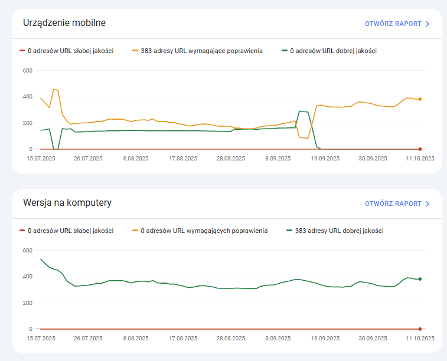Click the 6.08.2025 date label on desktop chart
Viewport: 447px width, 361px height.
pos(136,339)
